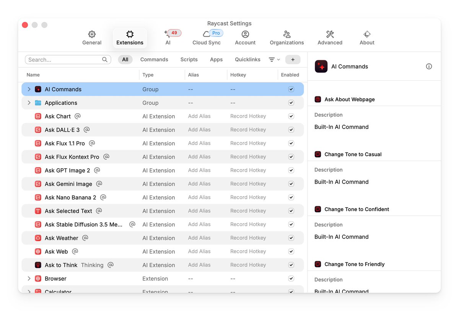Sort by the Type column header
459x311 pixels.
148,75
